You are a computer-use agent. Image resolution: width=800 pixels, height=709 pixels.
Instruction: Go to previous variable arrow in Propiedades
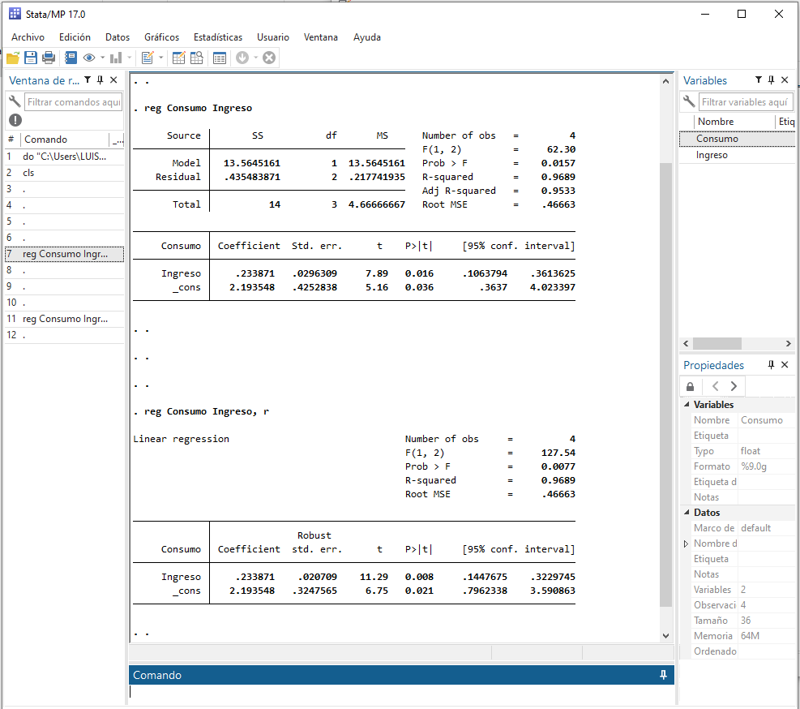point(716,386)
